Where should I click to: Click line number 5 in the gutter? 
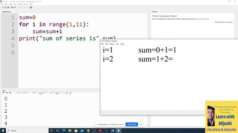[x=13, y=45]
